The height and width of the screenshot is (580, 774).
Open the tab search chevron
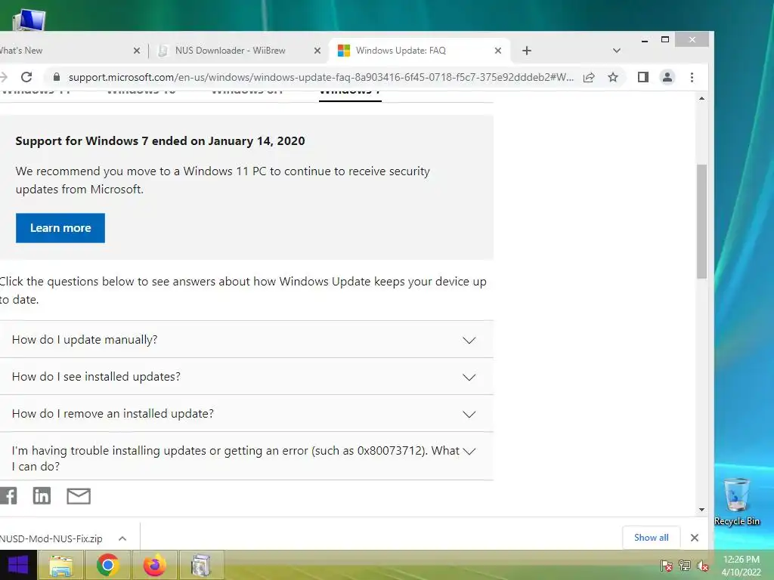pos(616,51)
